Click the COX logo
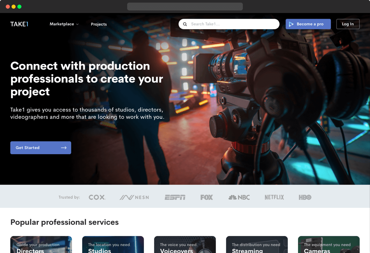The height and width of the screenshot is (253, 370). point(97,198)
